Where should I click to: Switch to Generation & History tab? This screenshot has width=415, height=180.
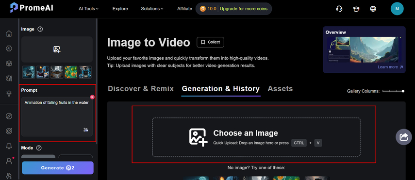pos(221,89)
